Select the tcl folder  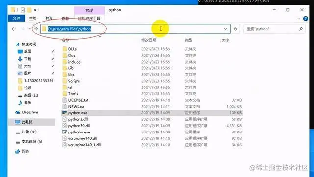click(70, 88)
